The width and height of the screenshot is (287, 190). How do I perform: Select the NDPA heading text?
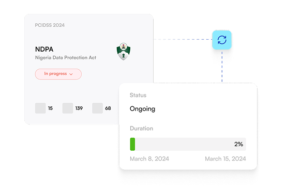(x=44, y=49)
